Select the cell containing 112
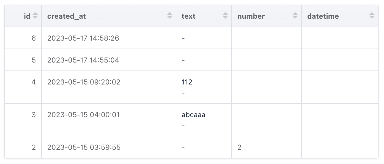Screen dimensions: 384x164 tap(204, 87)
